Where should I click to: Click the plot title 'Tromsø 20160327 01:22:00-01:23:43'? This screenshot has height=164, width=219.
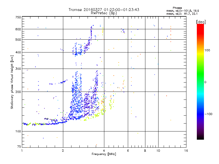104,10
